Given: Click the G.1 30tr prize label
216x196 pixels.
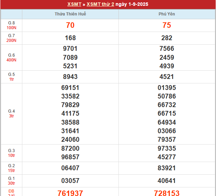Looking at the screenshot, I should click(x=11, y=181).
